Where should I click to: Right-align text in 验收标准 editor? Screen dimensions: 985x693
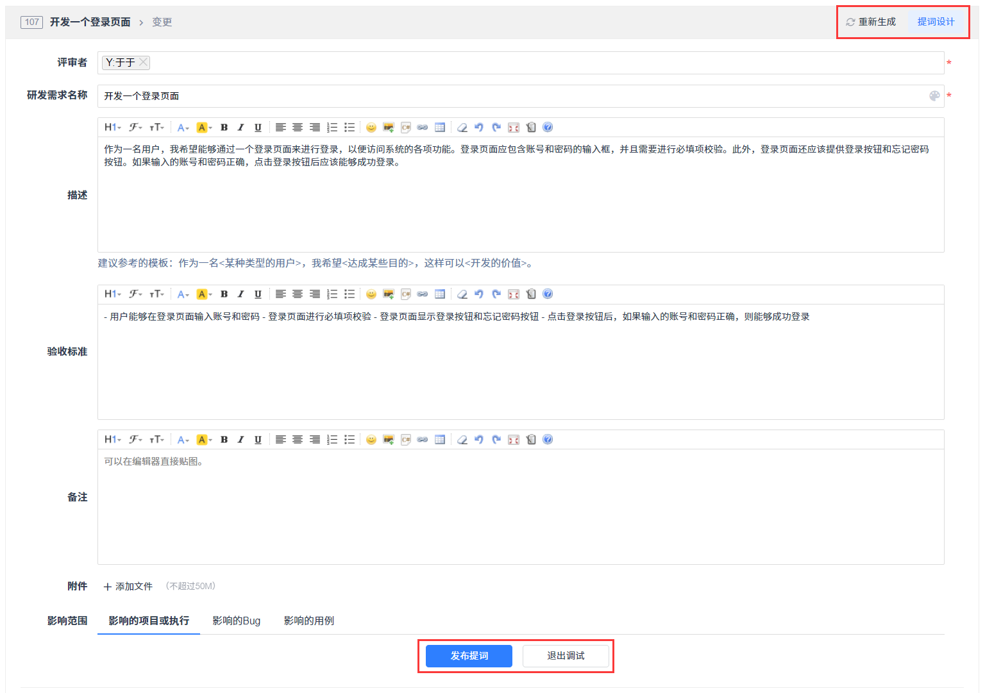click(315, 294)
